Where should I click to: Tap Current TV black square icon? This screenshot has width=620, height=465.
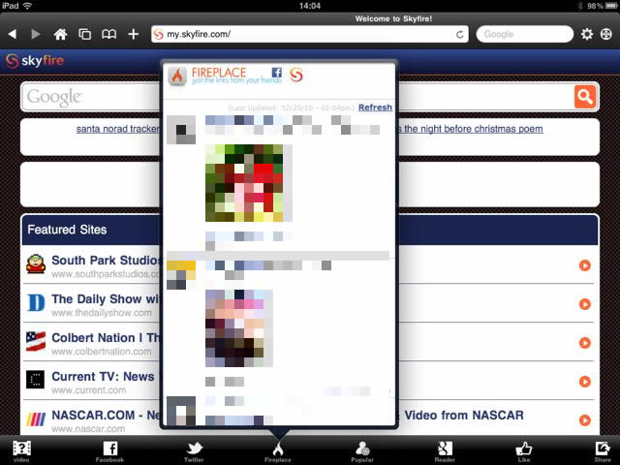pyautogui.click(x=35, y=380)
